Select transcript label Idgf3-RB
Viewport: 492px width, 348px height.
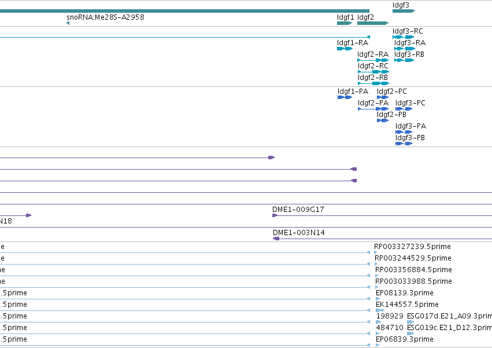pos(409,54)
